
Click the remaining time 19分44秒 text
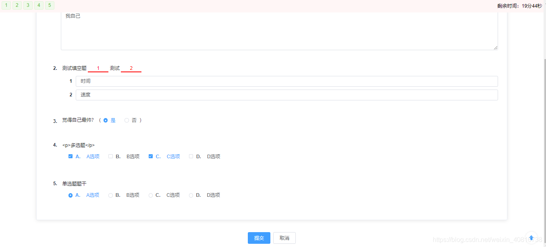pos(532,6)
